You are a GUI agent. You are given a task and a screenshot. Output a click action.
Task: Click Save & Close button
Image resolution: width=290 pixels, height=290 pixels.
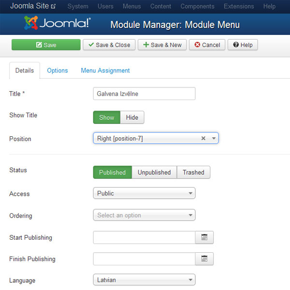point(109,45)
